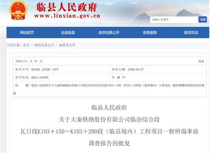The width and height of the screenshot is (210, 154).
Task: Click issuing agency value 临县人民政府
Action: point(40,77)
